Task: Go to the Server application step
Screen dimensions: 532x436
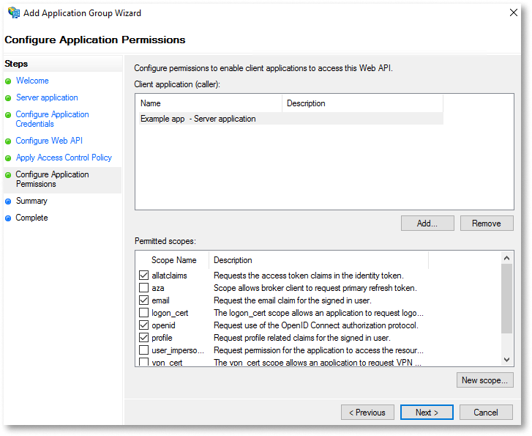Action: (47, 97)
